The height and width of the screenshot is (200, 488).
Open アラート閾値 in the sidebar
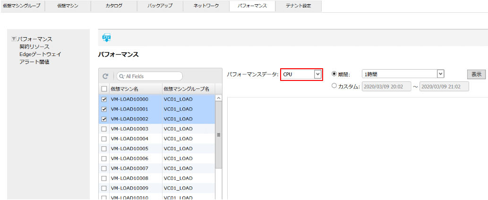pos(34,62)
